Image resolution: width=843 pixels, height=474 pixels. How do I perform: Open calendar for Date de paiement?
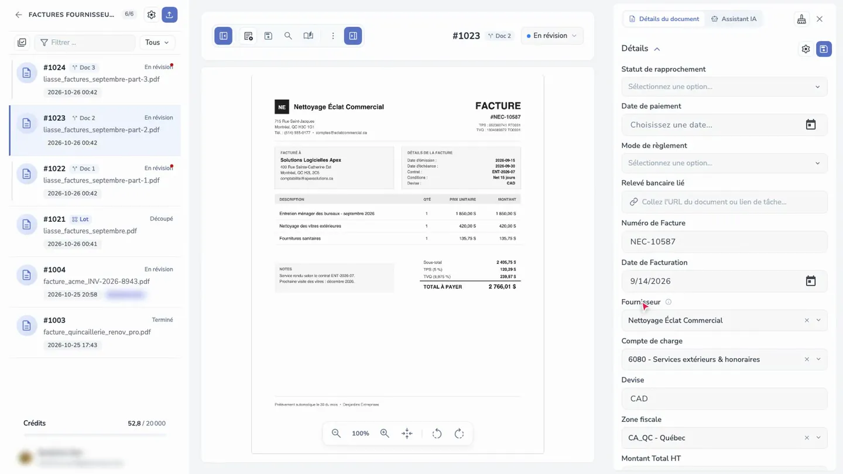[x=811, y=125]
